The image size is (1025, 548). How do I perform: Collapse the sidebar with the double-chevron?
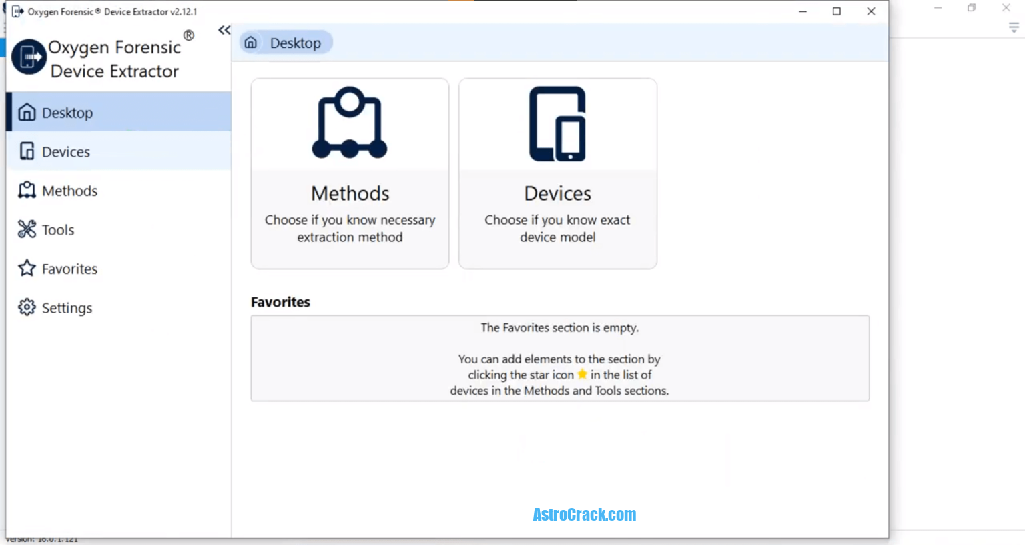click(x=223, y=30)
